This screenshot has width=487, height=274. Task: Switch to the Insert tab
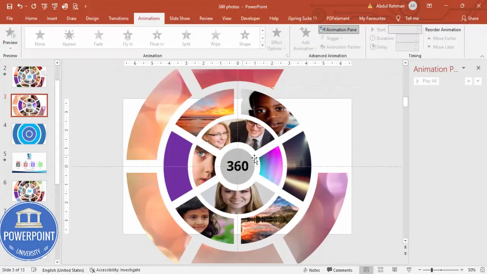pos(52,18)
